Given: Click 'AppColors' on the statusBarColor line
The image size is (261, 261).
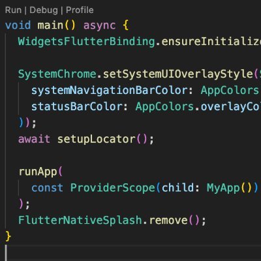Looking at the screenshot, I should [x=164, y=107].
